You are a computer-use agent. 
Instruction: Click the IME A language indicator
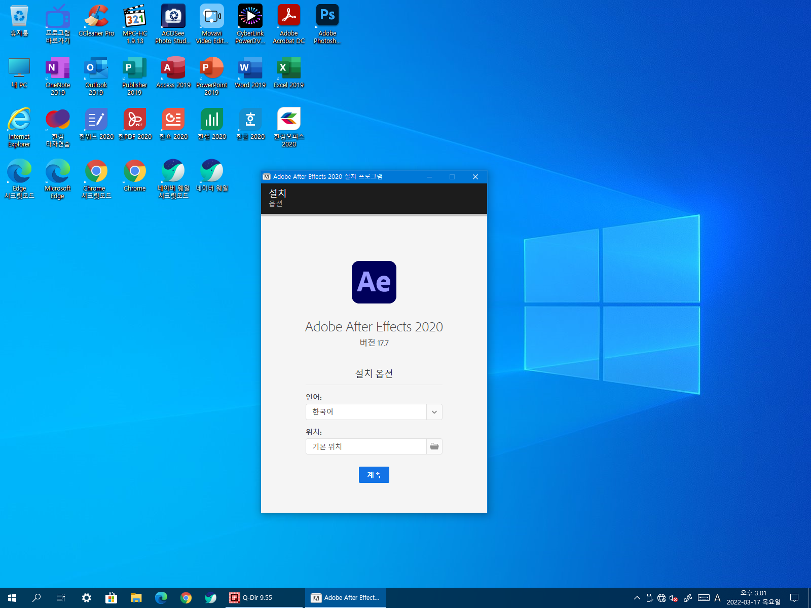717,598
